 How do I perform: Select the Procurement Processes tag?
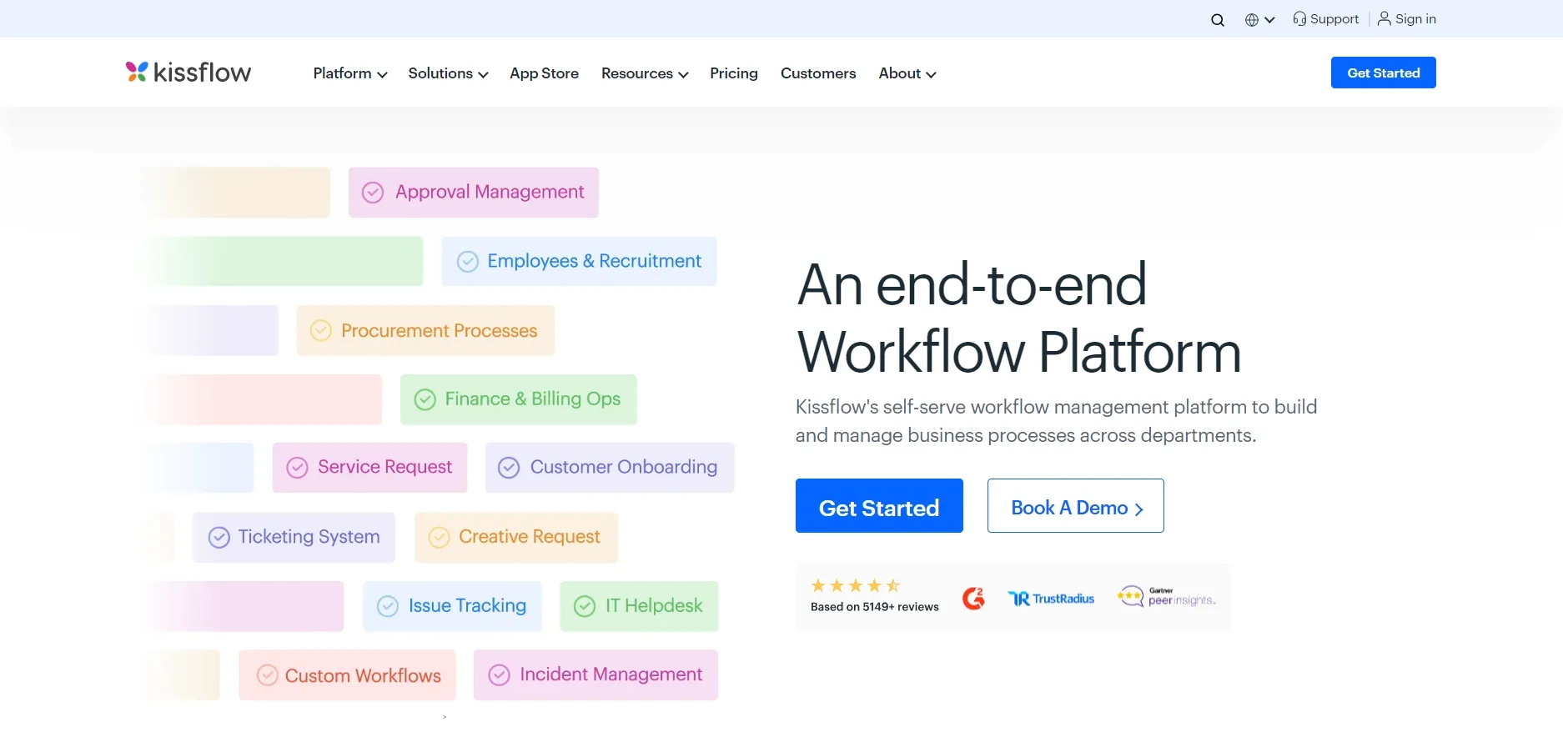coord(425,330)
